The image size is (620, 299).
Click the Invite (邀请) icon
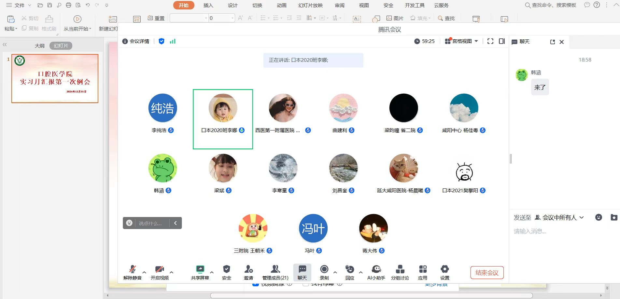coord(248,269)
